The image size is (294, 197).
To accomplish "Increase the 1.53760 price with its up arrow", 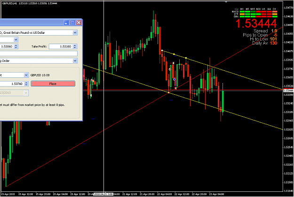I will tap(26, 83).
